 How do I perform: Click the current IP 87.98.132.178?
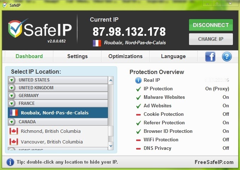click(129, 32)
